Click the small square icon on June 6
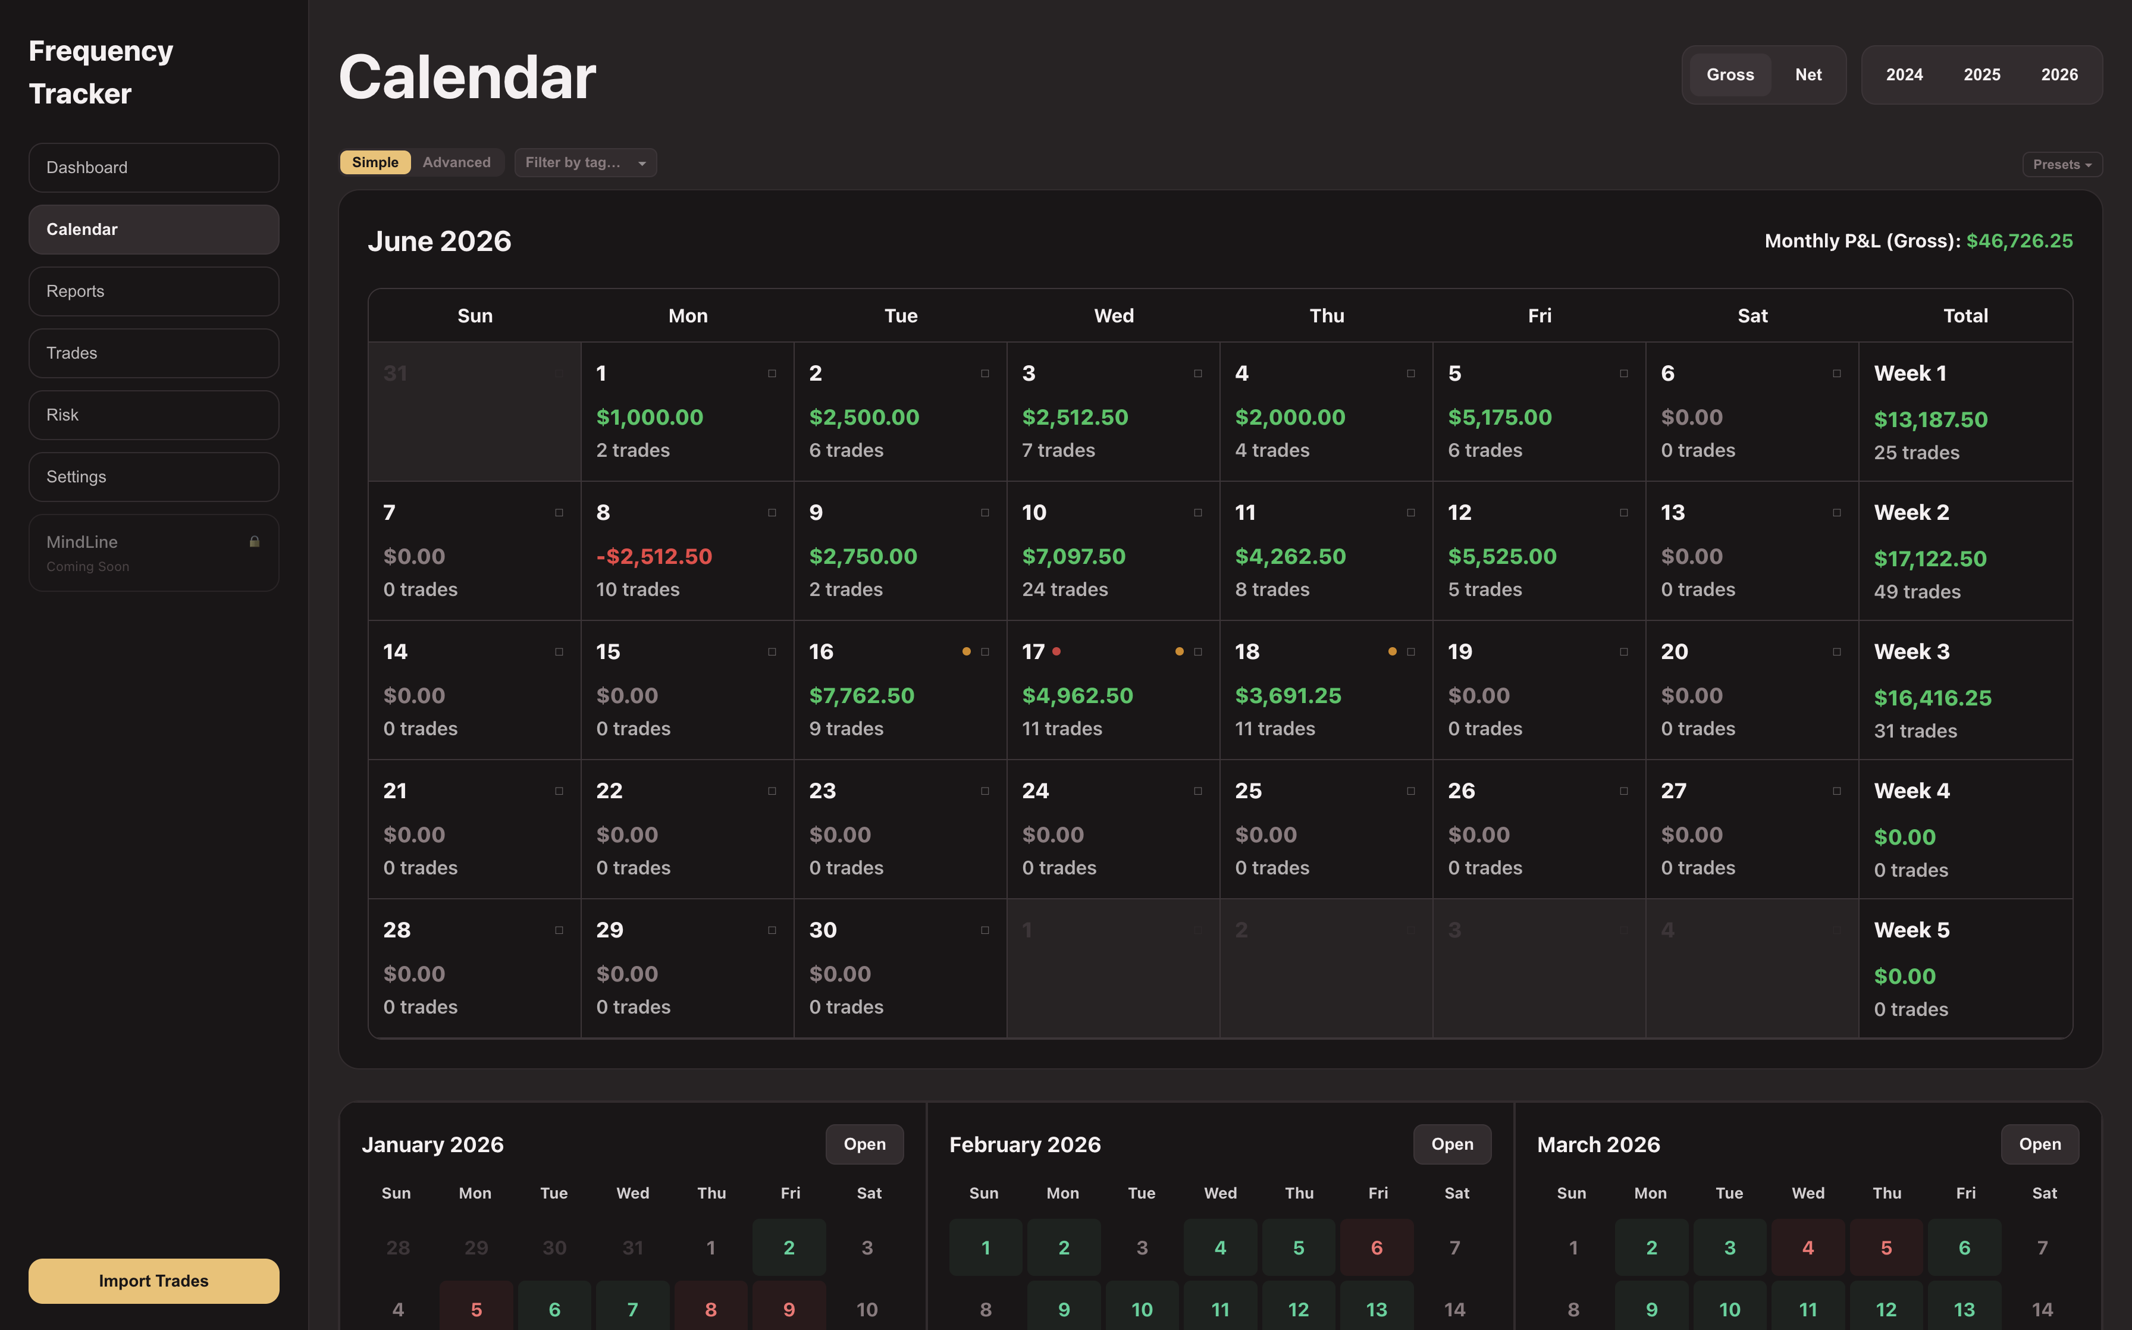Viewport: 2132px width, 1330px height. tap(1836, 374)
